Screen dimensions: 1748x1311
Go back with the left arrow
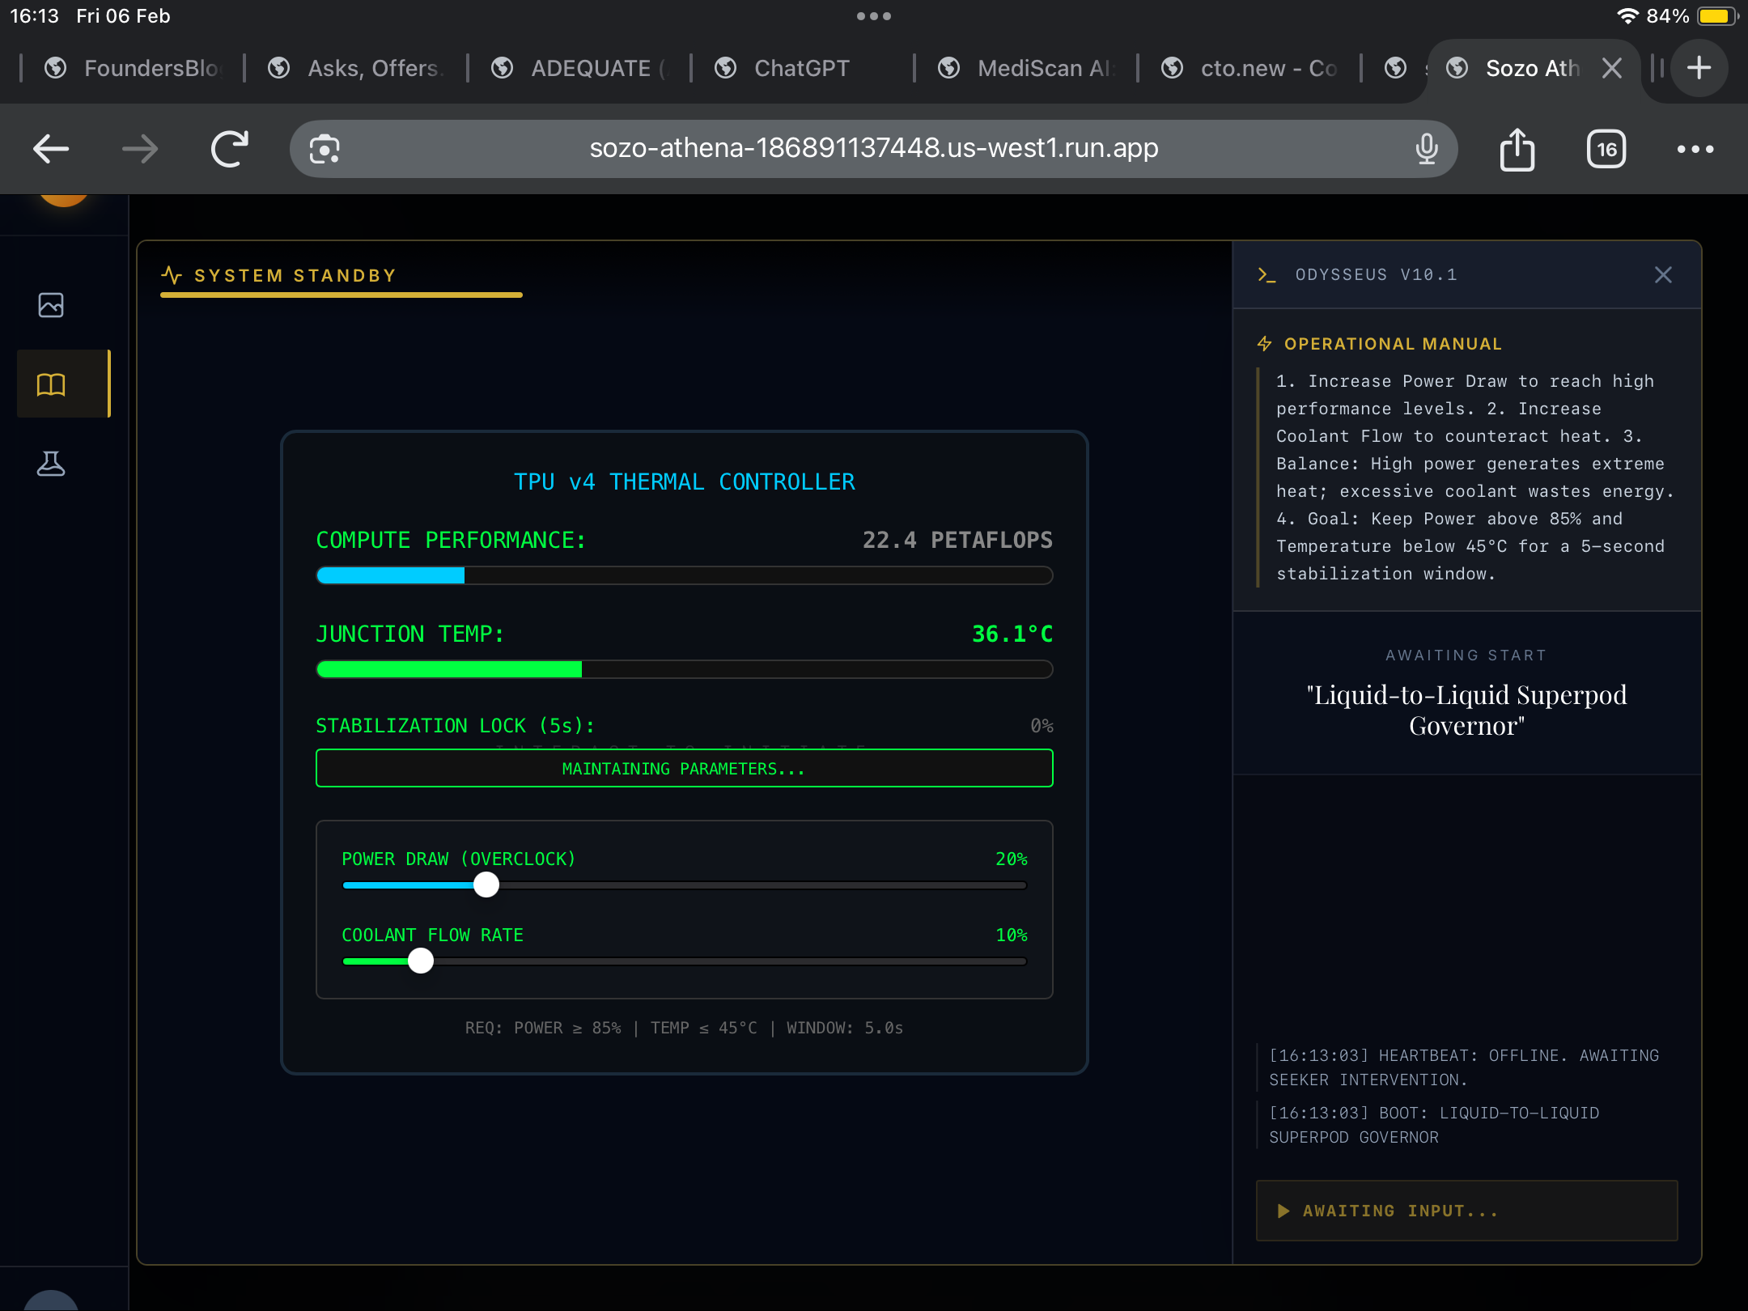click(51, 149)
